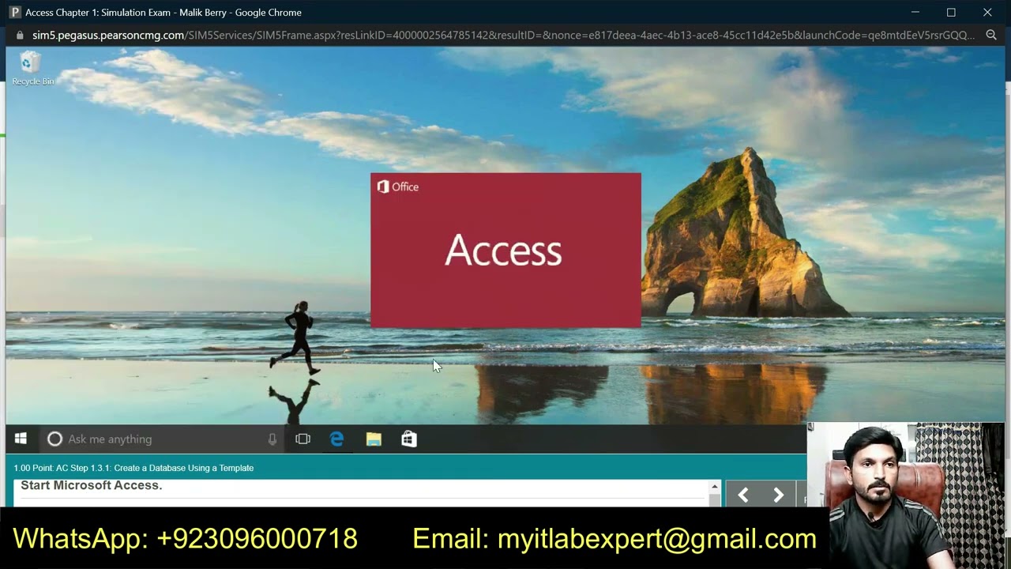Close the Chrome window
Screen dimensions: 1011x569
987,12
